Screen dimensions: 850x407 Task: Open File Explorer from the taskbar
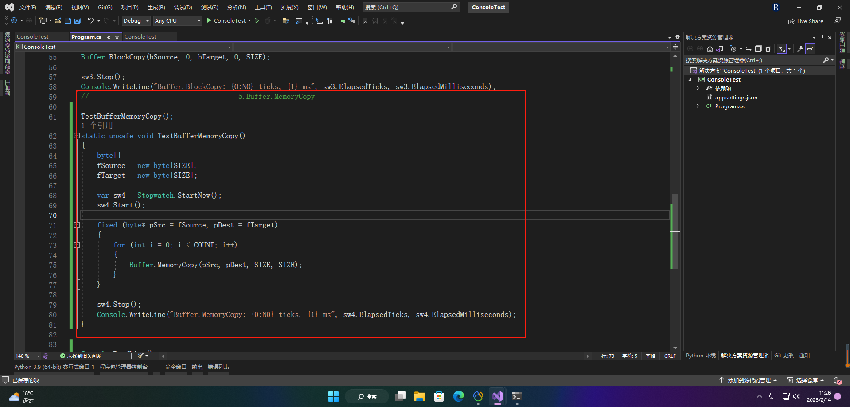point(420,396)
